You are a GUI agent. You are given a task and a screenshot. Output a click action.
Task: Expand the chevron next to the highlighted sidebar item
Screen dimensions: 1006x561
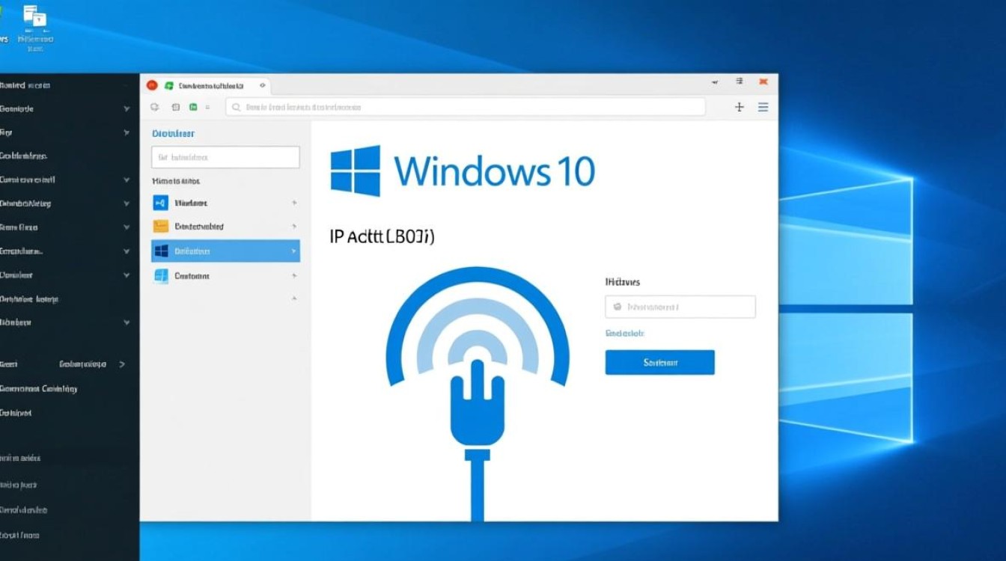pyautogui.click(x=294, y=251)
